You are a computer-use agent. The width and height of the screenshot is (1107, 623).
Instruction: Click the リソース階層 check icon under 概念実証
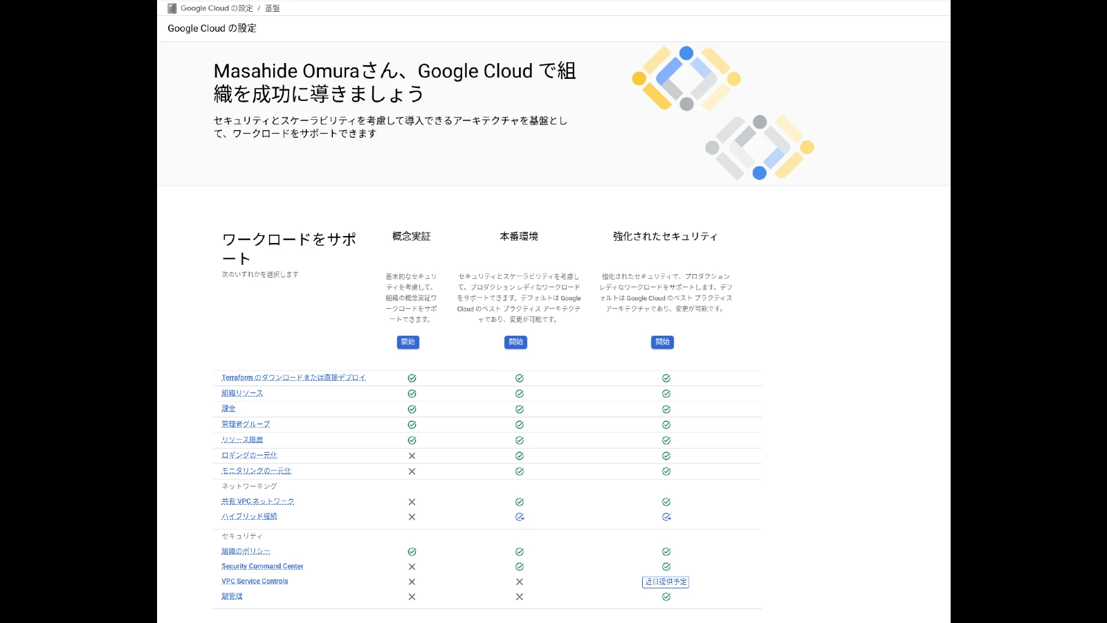pyautogui.click(x=412, y=440)
